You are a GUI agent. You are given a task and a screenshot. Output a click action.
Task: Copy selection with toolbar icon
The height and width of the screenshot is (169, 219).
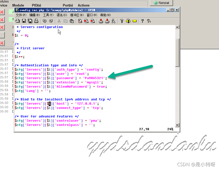tap(65, 21)
